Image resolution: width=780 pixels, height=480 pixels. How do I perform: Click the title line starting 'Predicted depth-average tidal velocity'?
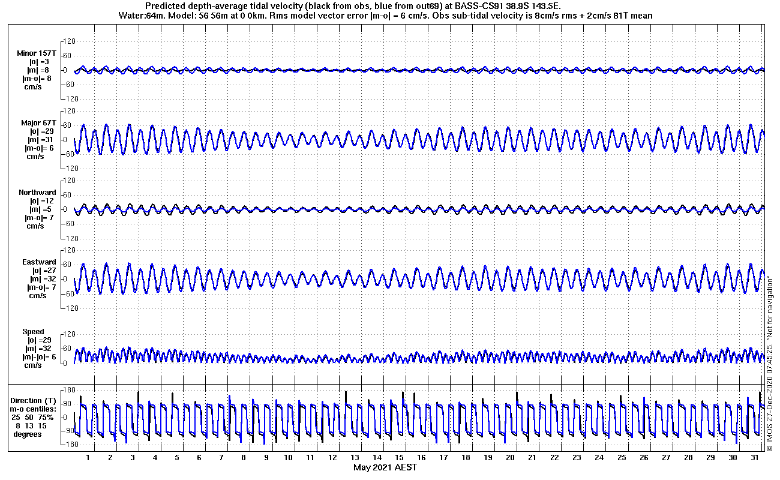(x=353, y=5)
